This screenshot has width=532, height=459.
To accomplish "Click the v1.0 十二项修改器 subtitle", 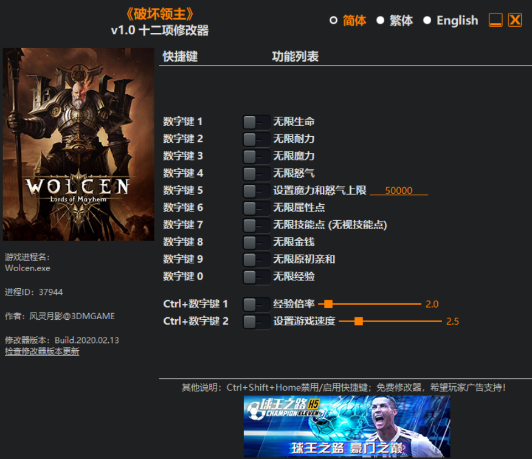I will click(x=159, y=30).
